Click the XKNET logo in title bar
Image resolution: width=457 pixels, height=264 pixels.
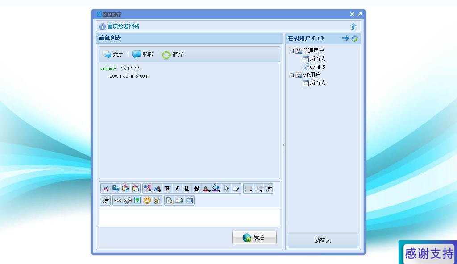109,14
